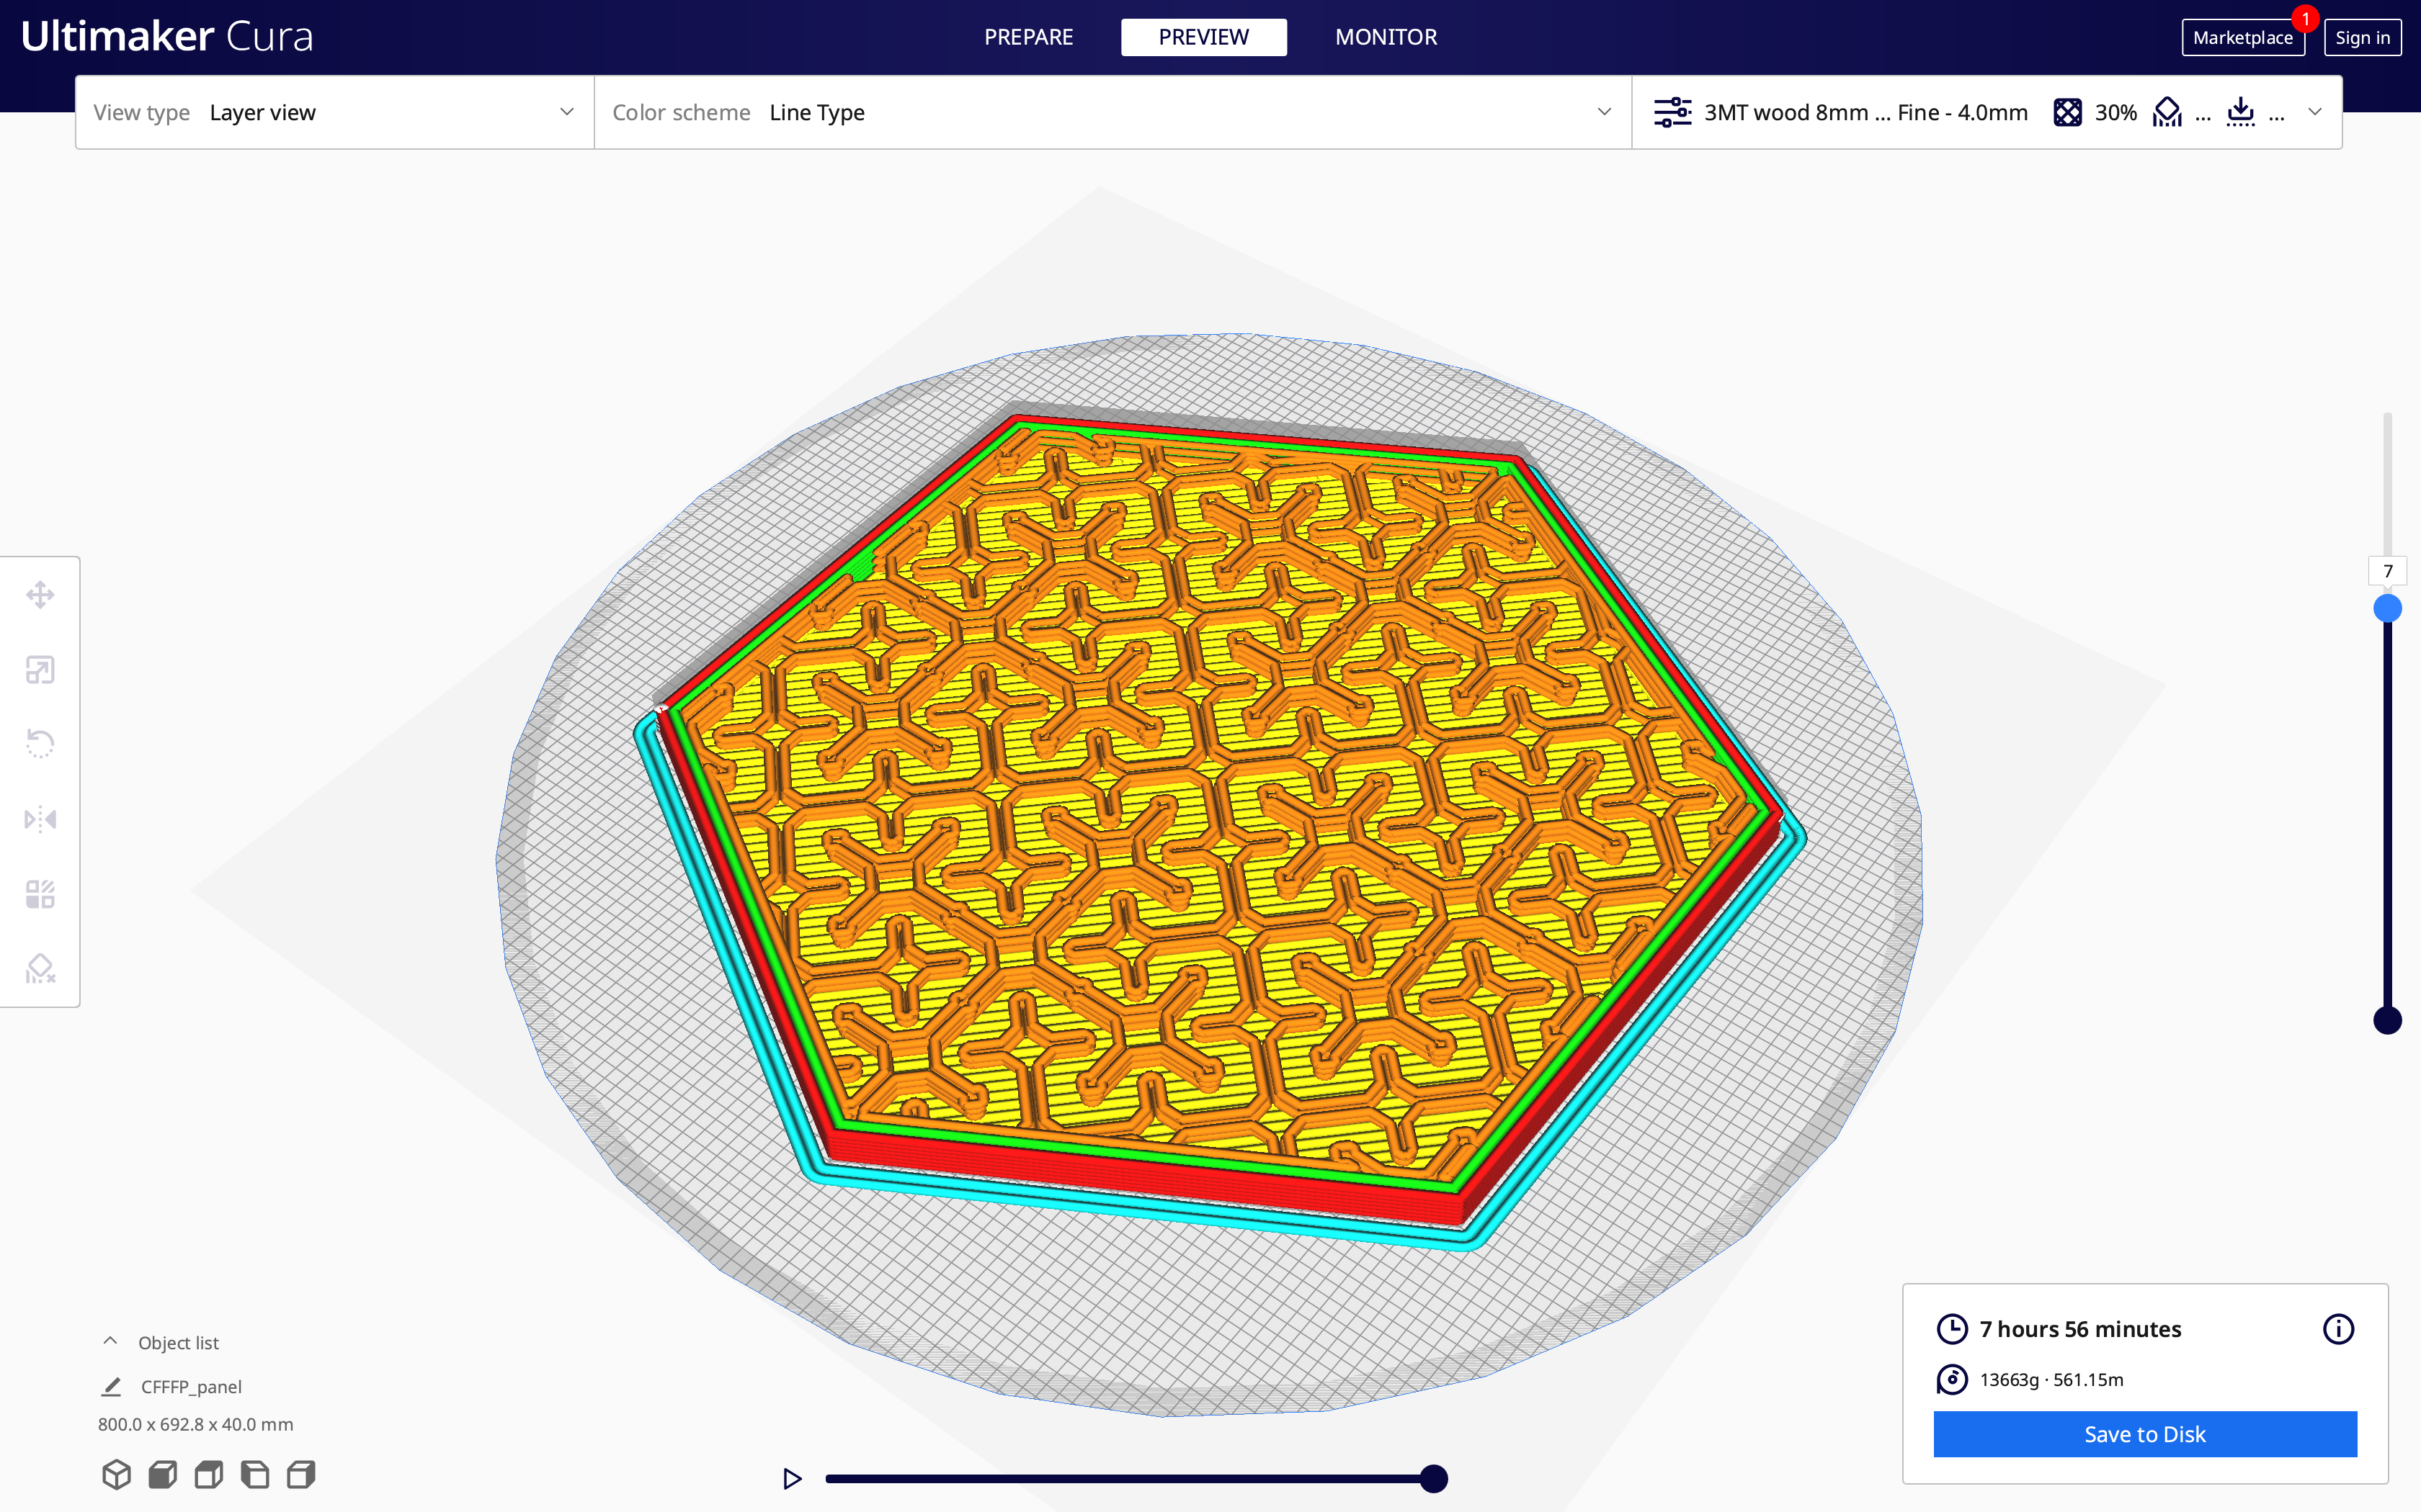Select the Move tool in left toolbar
Viewport: 2421px width, 1512px height.
40,595
